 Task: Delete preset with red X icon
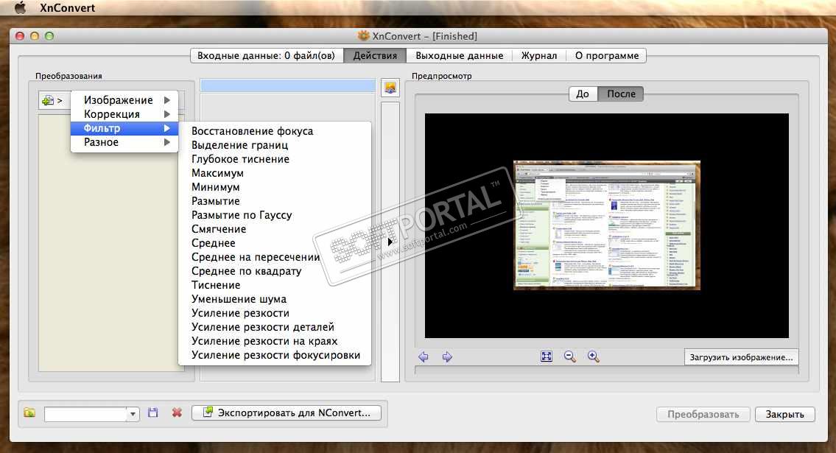(177, 413)
